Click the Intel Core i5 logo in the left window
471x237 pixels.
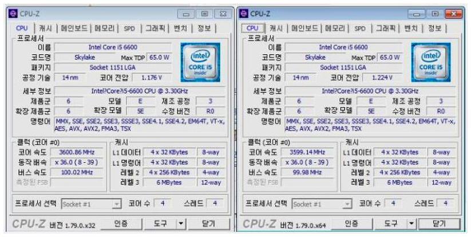(200, 62)
